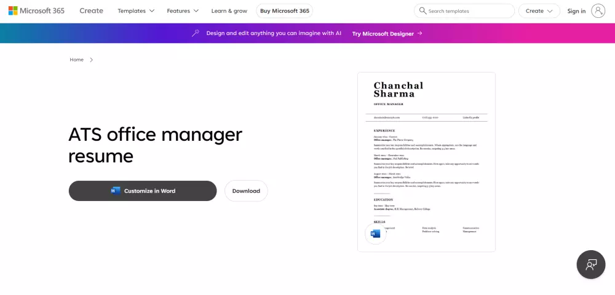Click Customize in Word button

pyautogui.click(x=143, y=191)
